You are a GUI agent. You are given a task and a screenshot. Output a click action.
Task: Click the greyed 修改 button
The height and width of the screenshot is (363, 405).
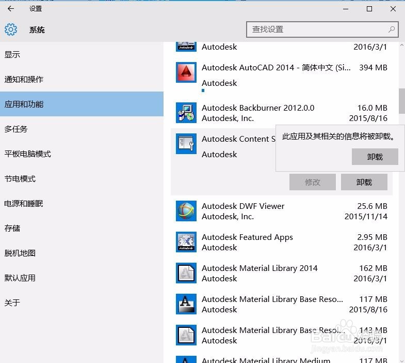pos(313,182)
